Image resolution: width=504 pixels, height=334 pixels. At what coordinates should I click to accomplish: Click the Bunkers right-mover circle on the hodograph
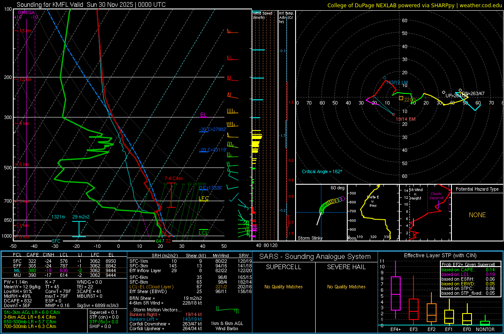coord(393,114)
